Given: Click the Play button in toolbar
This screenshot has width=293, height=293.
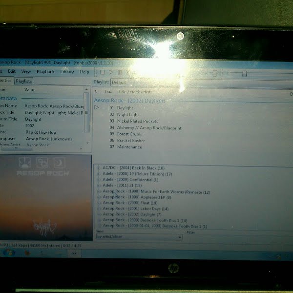Looking at the screenshot, I should [111, 72].
